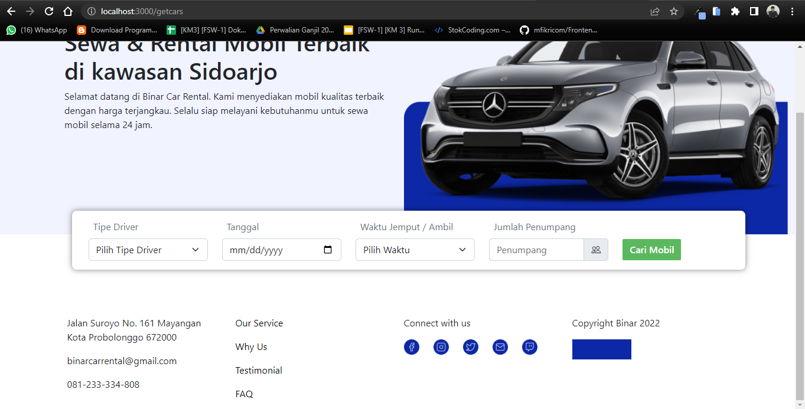Open the StokCoding.com bookmark
Screen dimensions: 805x409
coord(472,30)
